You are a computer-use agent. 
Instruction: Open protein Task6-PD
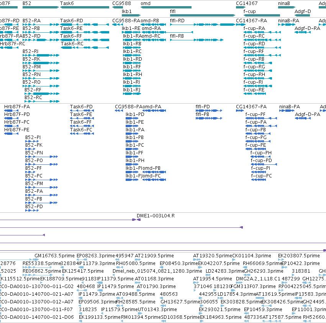[x=81, y=107]
